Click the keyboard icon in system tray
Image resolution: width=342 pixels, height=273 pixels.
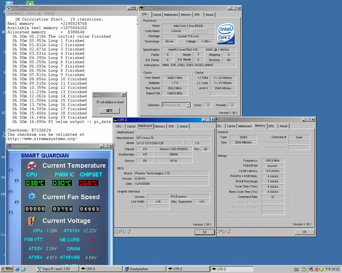(296, 269)
